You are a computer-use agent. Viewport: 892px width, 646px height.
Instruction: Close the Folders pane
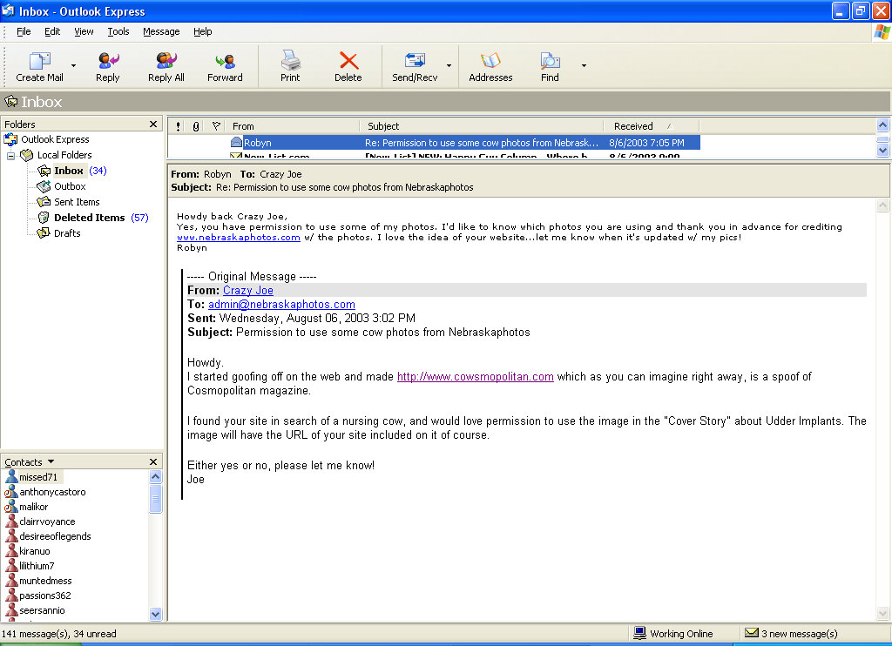click(x=153, y=124)
